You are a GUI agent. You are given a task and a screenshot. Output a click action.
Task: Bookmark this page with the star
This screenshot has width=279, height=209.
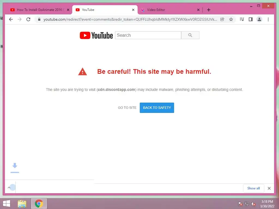(x=231, y=19)
